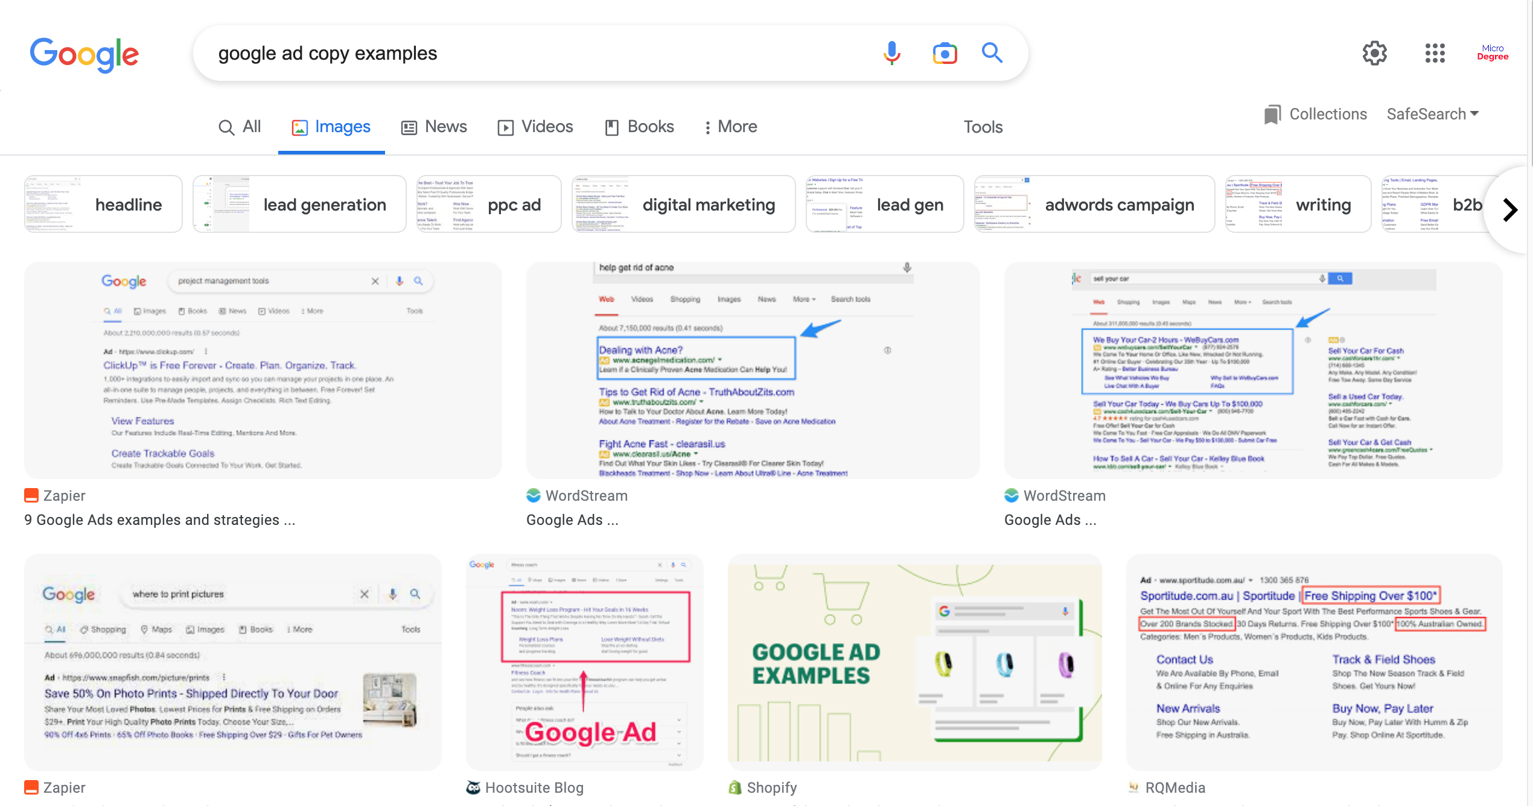Open Zapier project management tools thumbnail
The height and width of the screenshot is (806, 1533).
[x=263, y=370]
